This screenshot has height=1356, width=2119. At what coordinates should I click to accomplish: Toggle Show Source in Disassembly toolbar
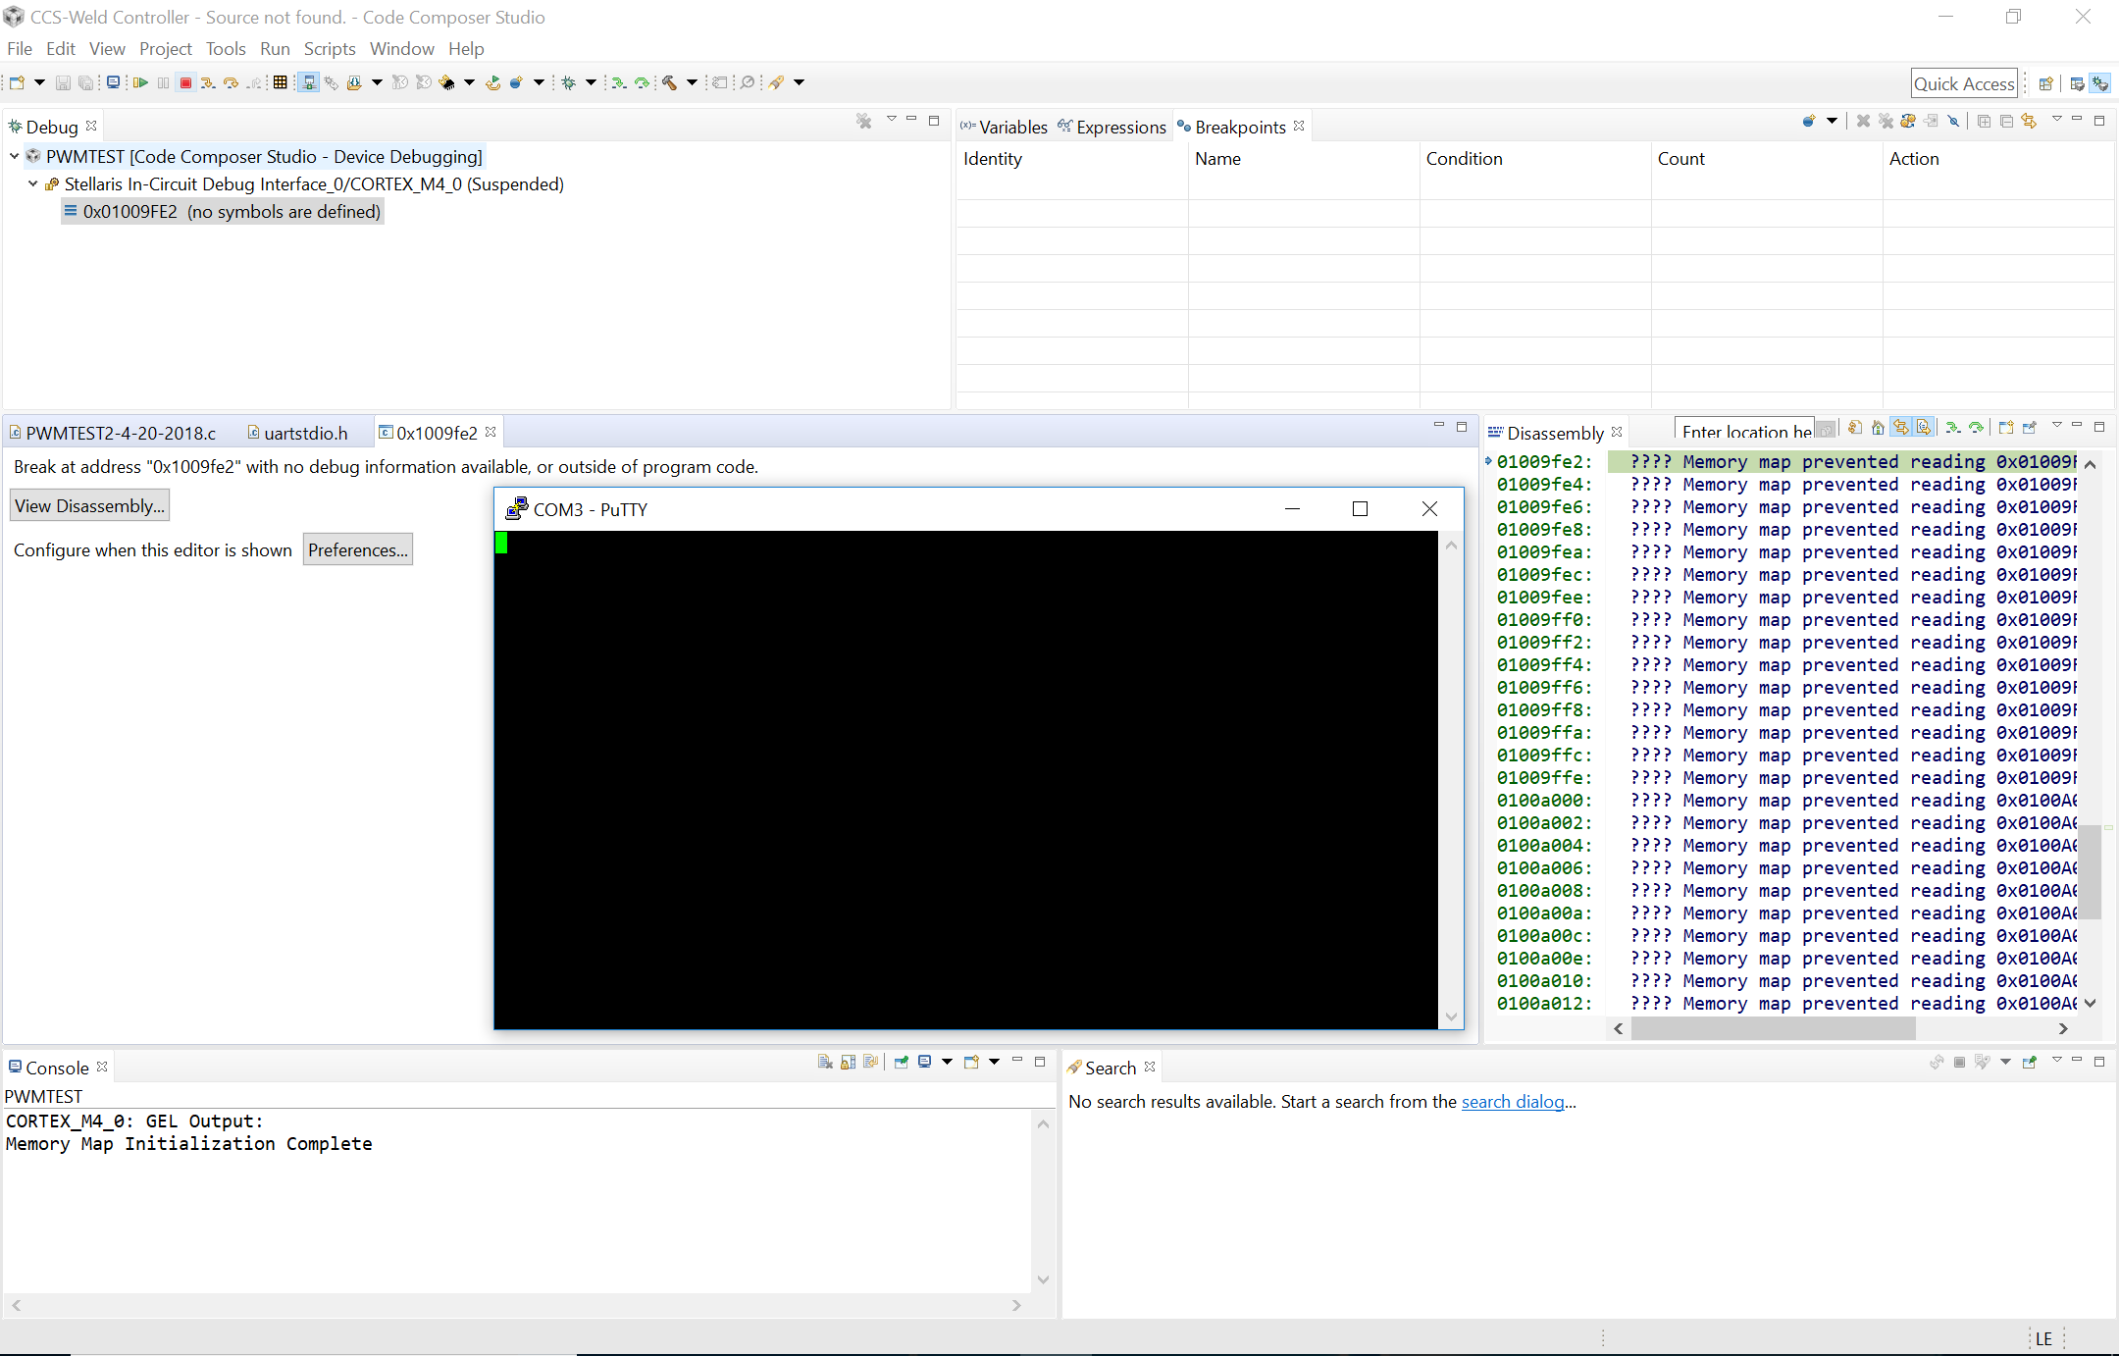tap(1924, 428)
